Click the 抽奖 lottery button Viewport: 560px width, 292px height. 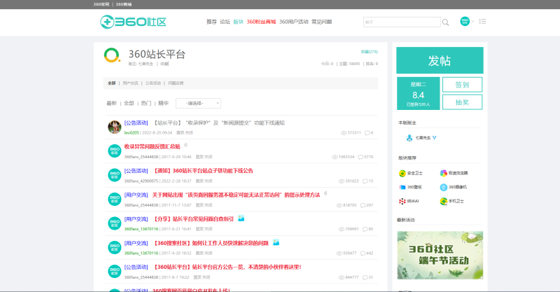point(462,102)
